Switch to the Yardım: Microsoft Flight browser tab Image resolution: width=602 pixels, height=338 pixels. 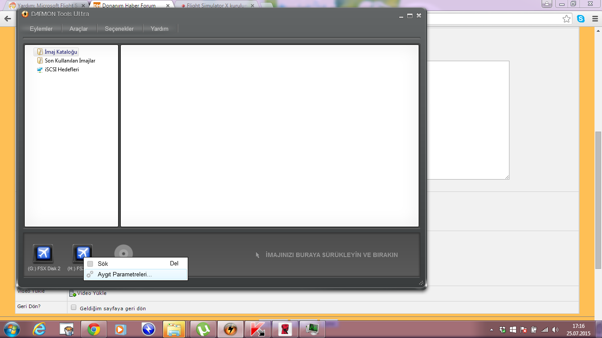tap(47, 6)
